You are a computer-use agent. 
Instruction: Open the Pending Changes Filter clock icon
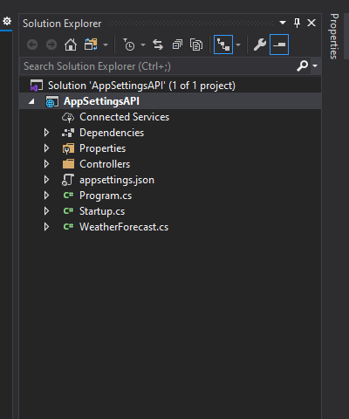coord(129,45)
